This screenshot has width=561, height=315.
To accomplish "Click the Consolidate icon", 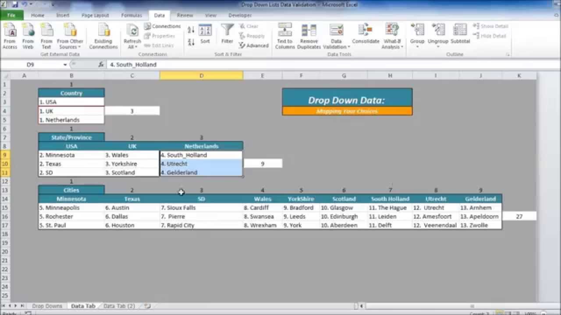I will tap(366, 34).
